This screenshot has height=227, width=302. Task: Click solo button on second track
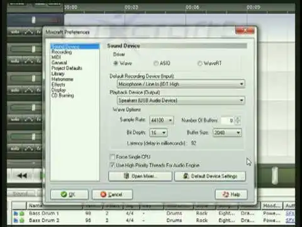(x=15, y=61)
